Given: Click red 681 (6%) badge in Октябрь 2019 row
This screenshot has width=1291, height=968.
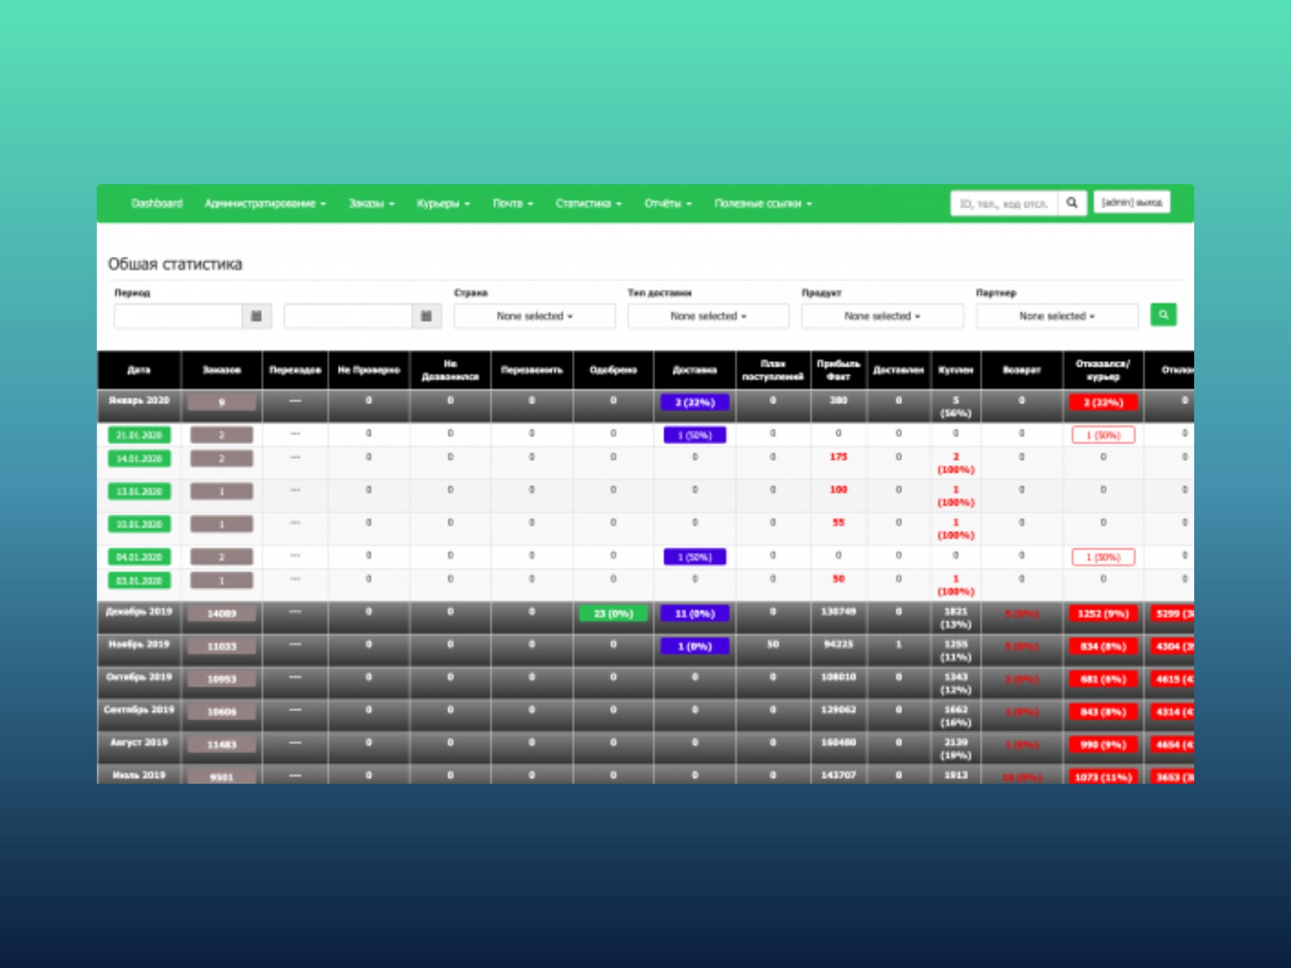Looking at the screenshot, I should (1103, 679).
